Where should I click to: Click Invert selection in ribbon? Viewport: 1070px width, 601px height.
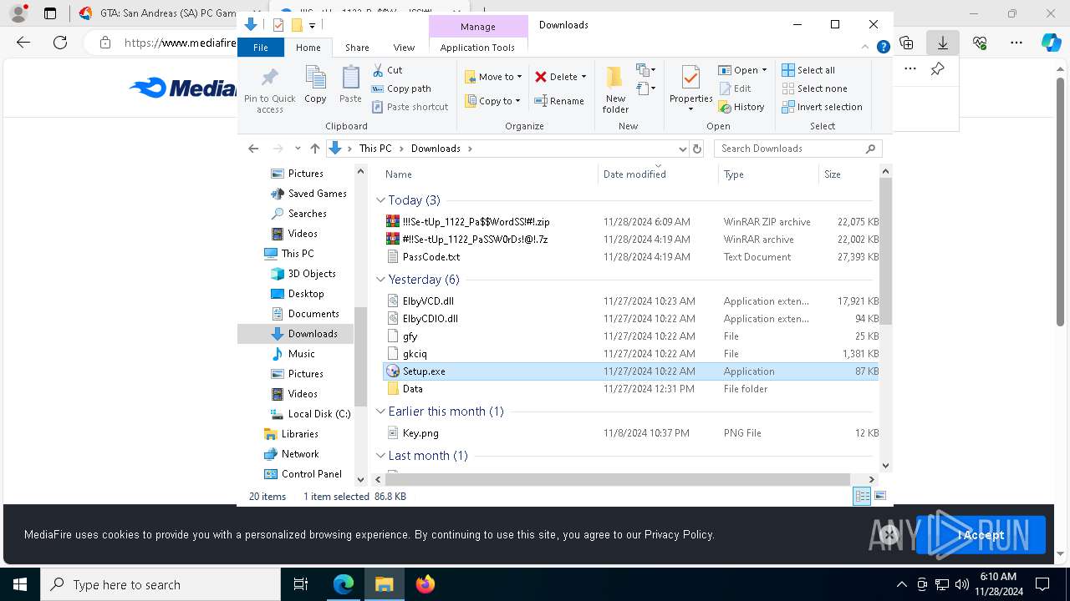click(x=823, y=107)
